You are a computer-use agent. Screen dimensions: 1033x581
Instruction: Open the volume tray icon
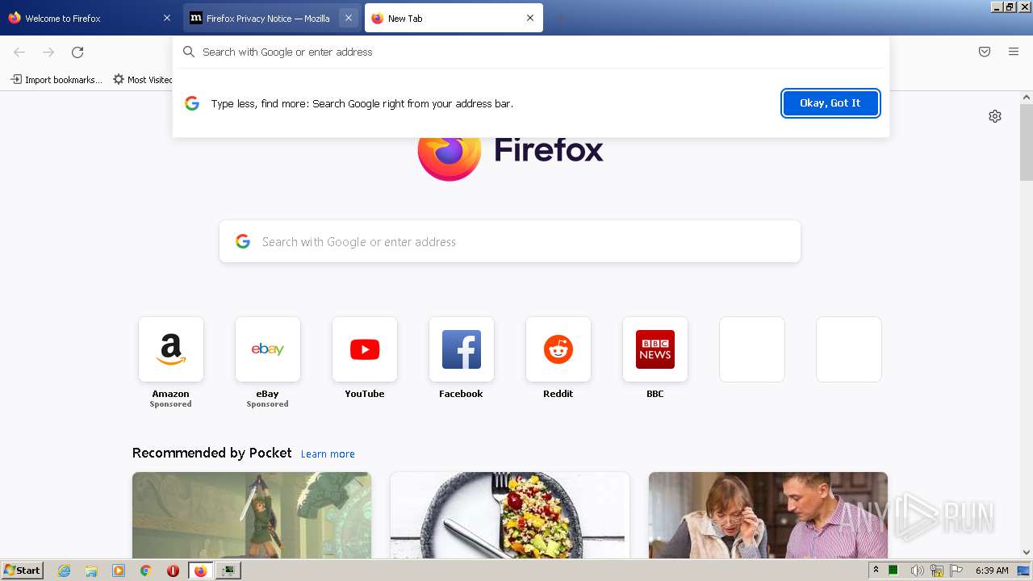917,571
